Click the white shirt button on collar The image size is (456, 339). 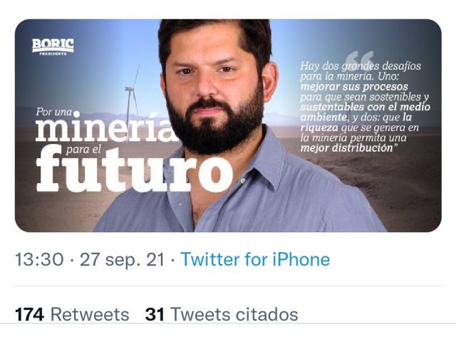pos(242,181)
